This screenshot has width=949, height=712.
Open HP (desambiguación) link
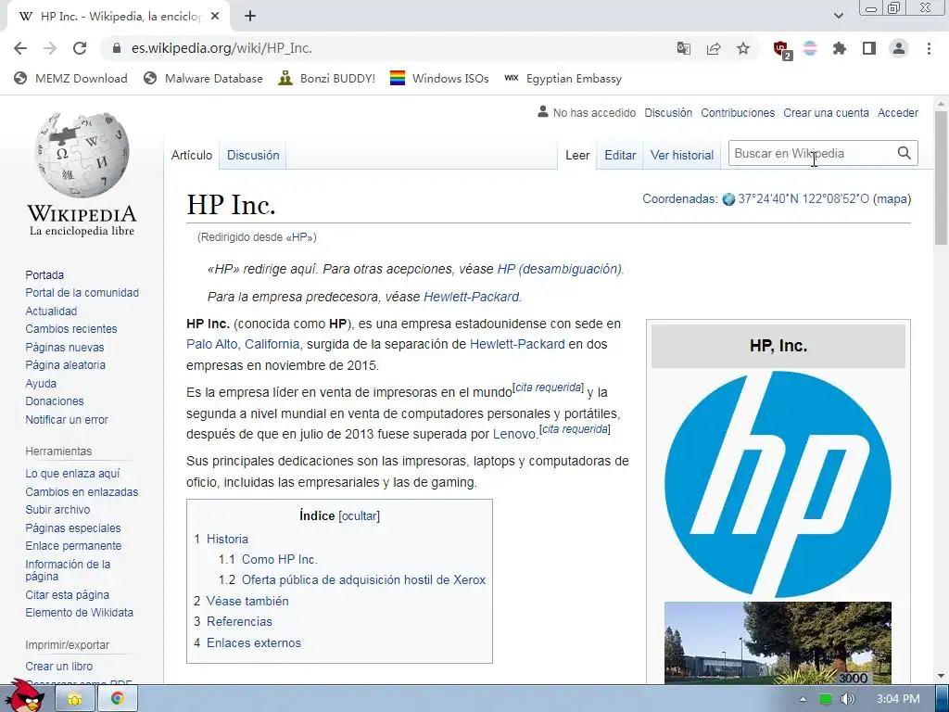(x=559, y=269)
